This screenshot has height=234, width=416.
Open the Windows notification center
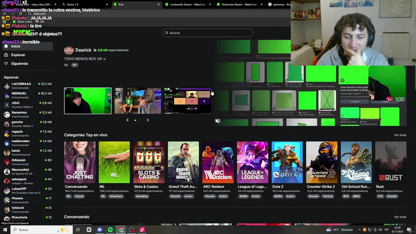[x=409, y=230]
